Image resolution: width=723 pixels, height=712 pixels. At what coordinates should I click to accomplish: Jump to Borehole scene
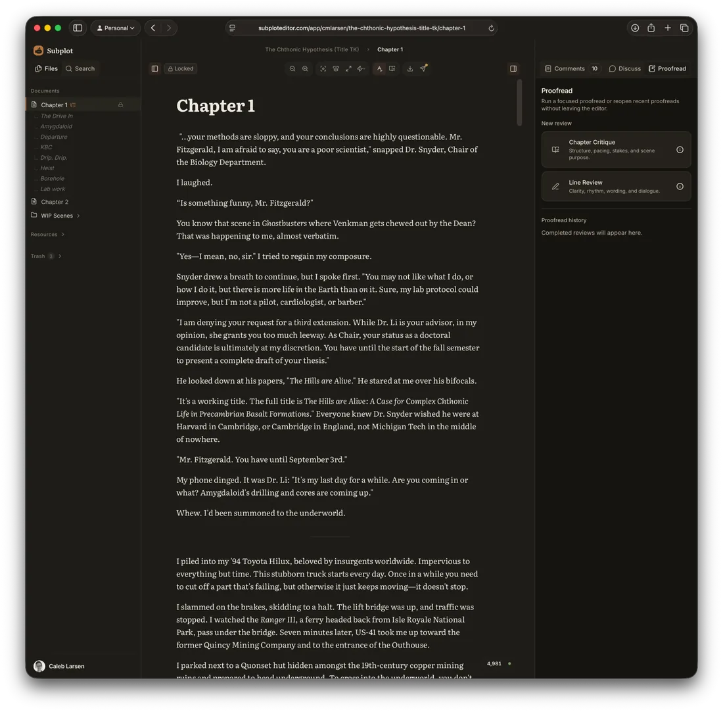(x=52, y=178)
